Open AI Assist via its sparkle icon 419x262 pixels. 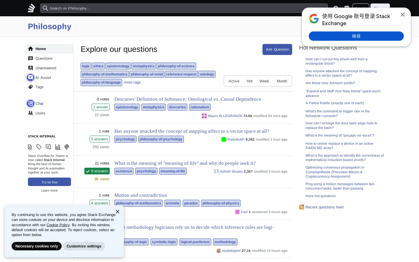[x=31, y=77]
